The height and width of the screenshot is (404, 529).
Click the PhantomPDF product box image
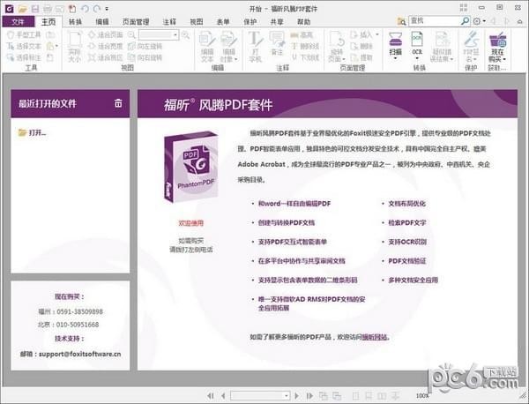190,166
